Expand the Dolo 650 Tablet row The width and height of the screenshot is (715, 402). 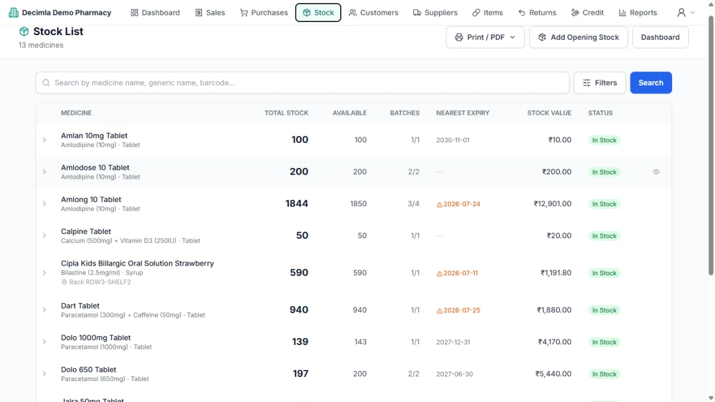pos(44,374)
